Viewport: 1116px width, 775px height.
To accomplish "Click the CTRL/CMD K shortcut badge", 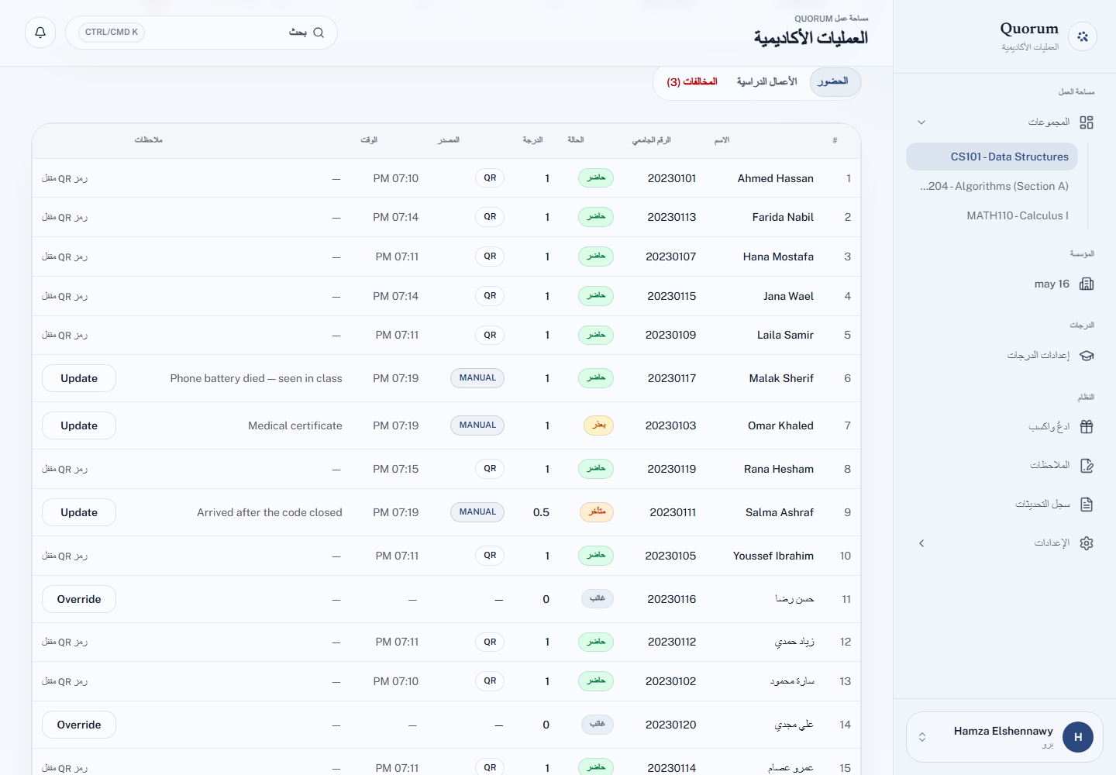I will tap(112, 33).
